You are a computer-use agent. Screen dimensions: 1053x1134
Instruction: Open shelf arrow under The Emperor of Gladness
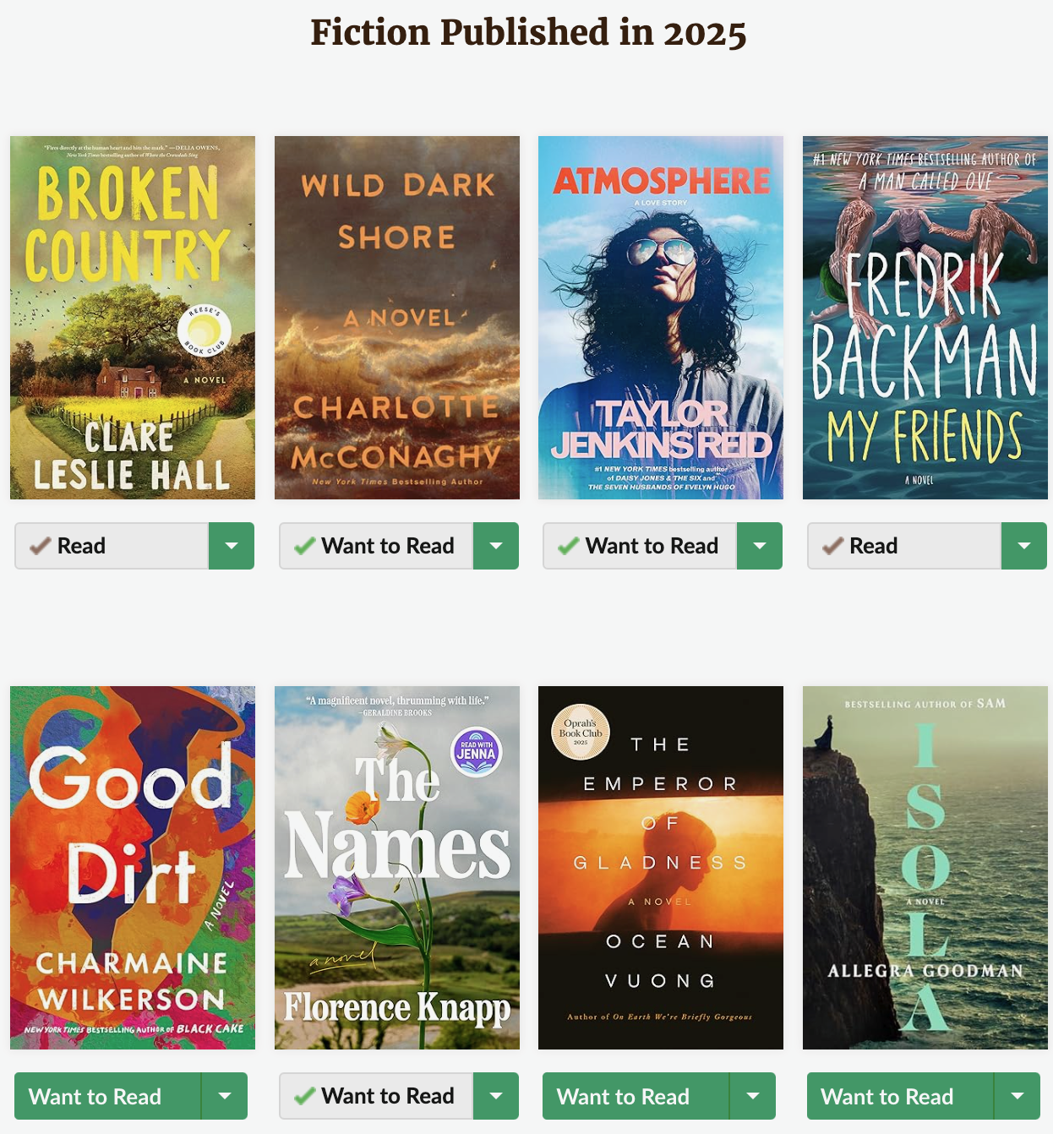(753, 1096)
